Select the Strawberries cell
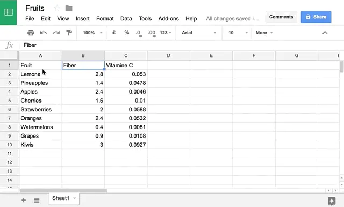Screen dimensions: 344x207 point(40,109)
